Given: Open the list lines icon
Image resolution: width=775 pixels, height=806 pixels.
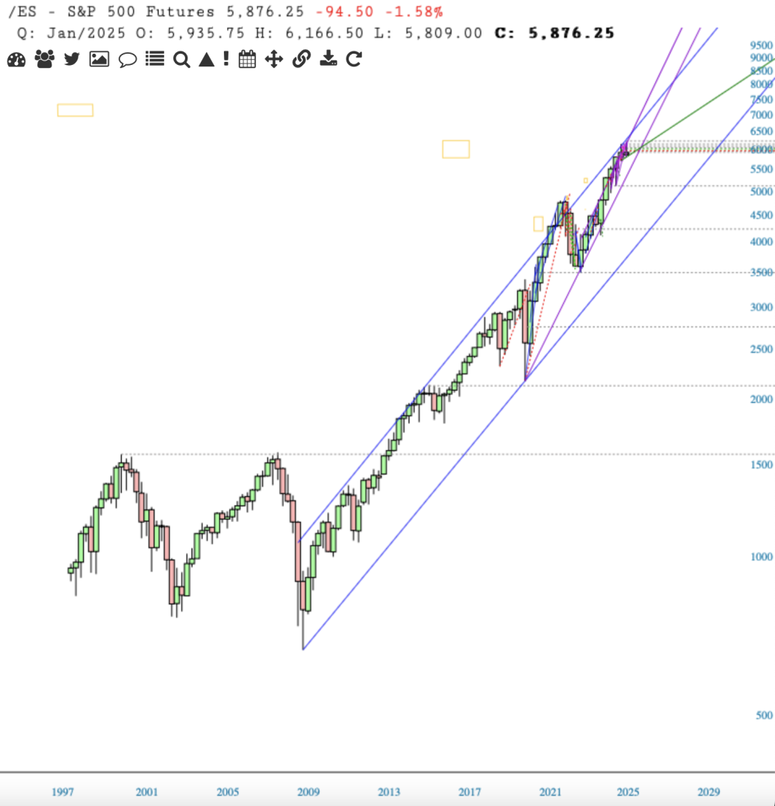Looking at the screenshot, I should pos(155,59).
